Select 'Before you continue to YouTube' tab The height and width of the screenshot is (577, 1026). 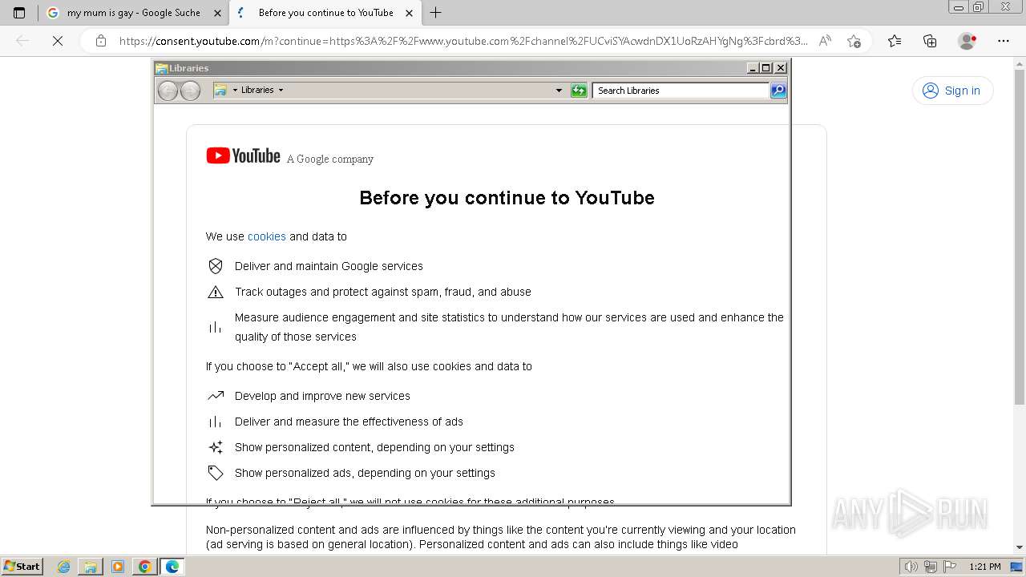coord(325,13)
